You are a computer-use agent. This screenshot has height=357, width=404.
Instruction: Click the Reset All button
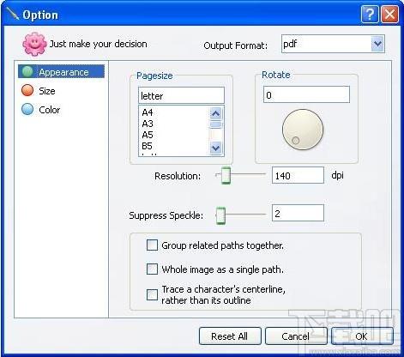point(230,336)
